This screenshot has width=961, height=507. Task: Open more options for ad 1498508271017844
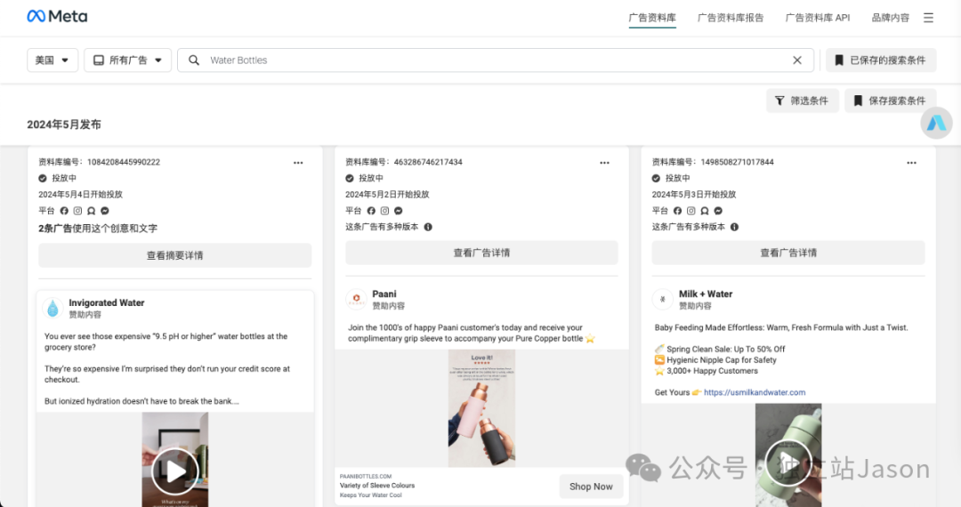click(911, 163)
